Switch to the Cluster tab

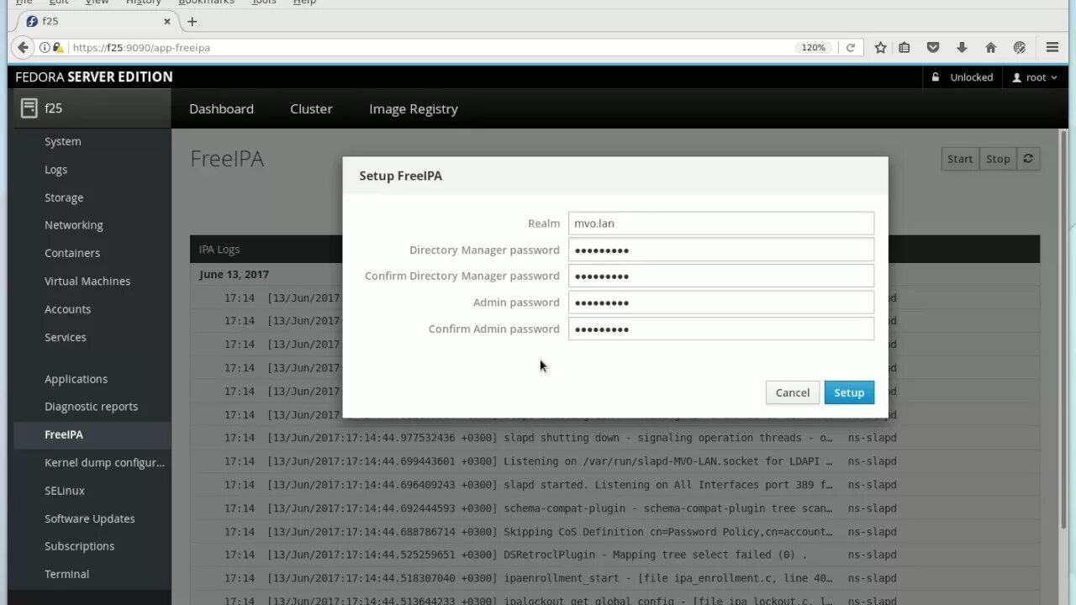pyautogui.click(x=311, y=109)
